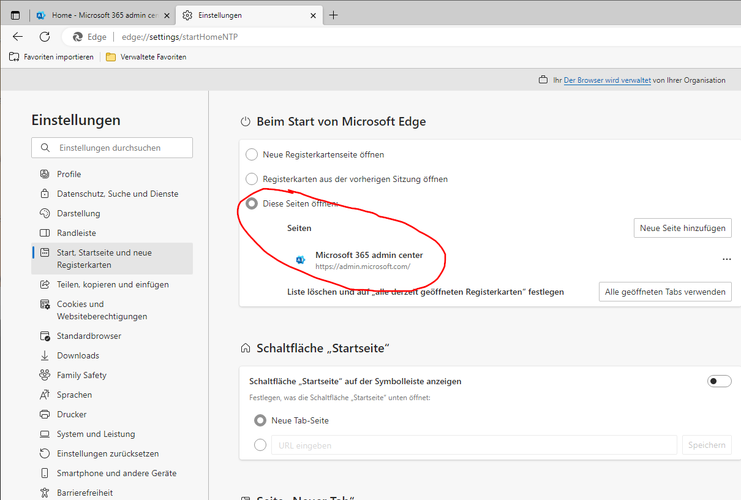Viewport: 741px width, 500px height.
Task: Click the Drucker printer icon
Action: (45, 414)
